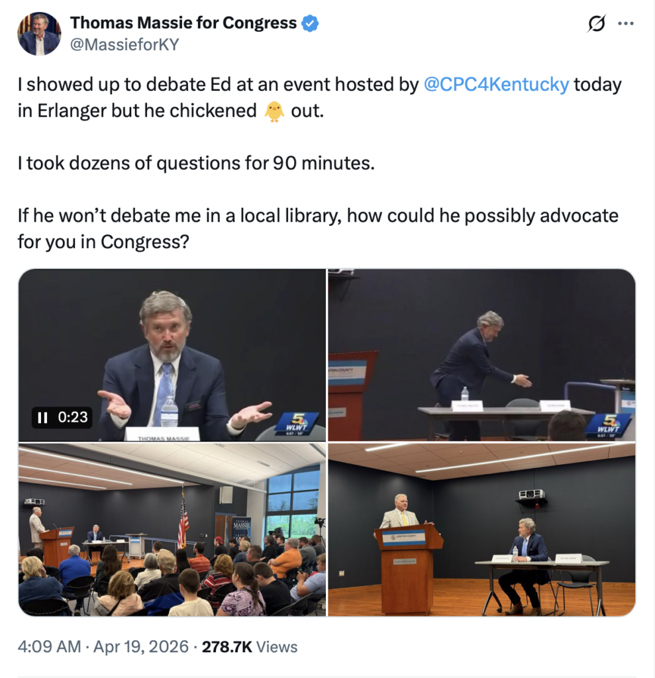Open the bottom-right podium photo
The height and width of the screenshot is (678, 655).
pos(481,530)
